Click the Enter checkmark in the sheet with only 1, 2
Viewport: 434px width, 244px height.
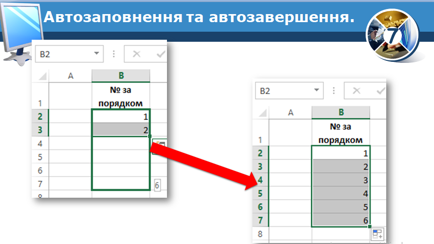(161, 54)
